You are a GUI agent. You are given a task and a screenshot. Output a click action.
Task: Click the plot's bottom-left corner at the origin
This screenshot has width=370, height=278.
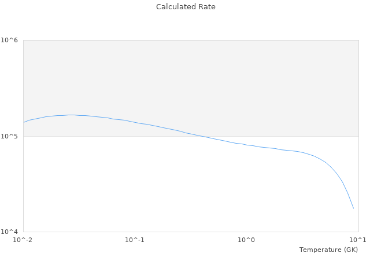pos(23,232)
